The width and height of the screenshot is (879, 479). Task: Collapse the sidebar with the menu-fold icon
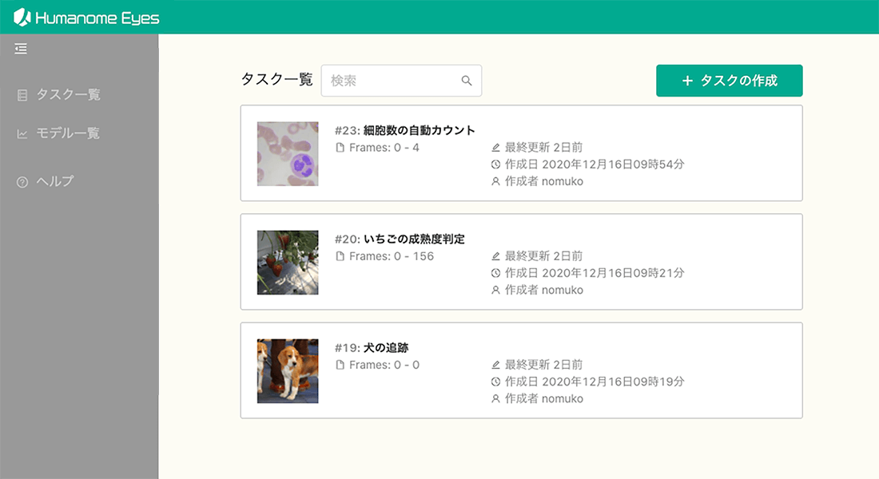pos(21,49)
